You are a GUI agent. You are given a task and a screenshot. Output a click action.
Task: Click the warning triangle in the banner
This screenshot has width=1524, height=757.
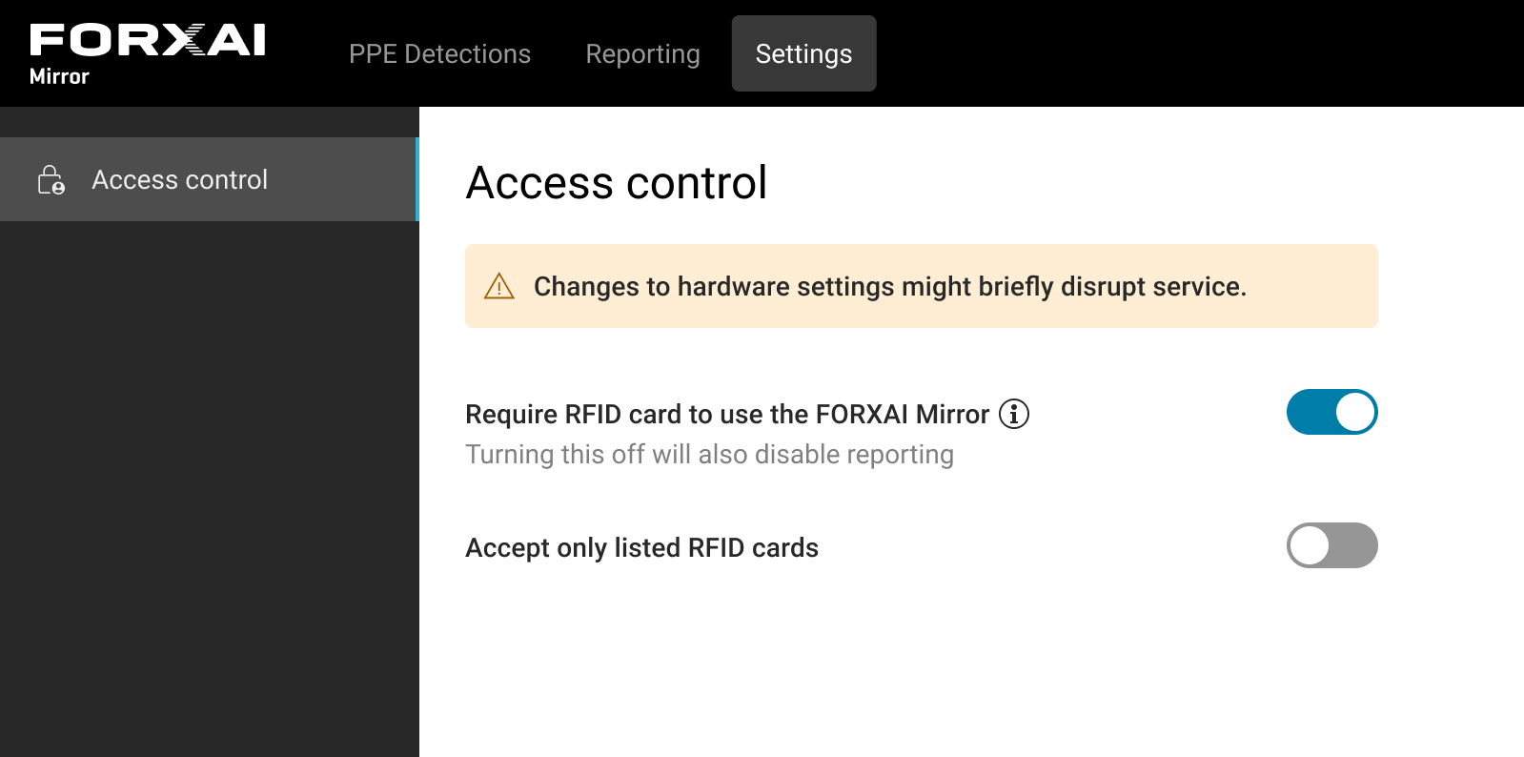(499, 286)
